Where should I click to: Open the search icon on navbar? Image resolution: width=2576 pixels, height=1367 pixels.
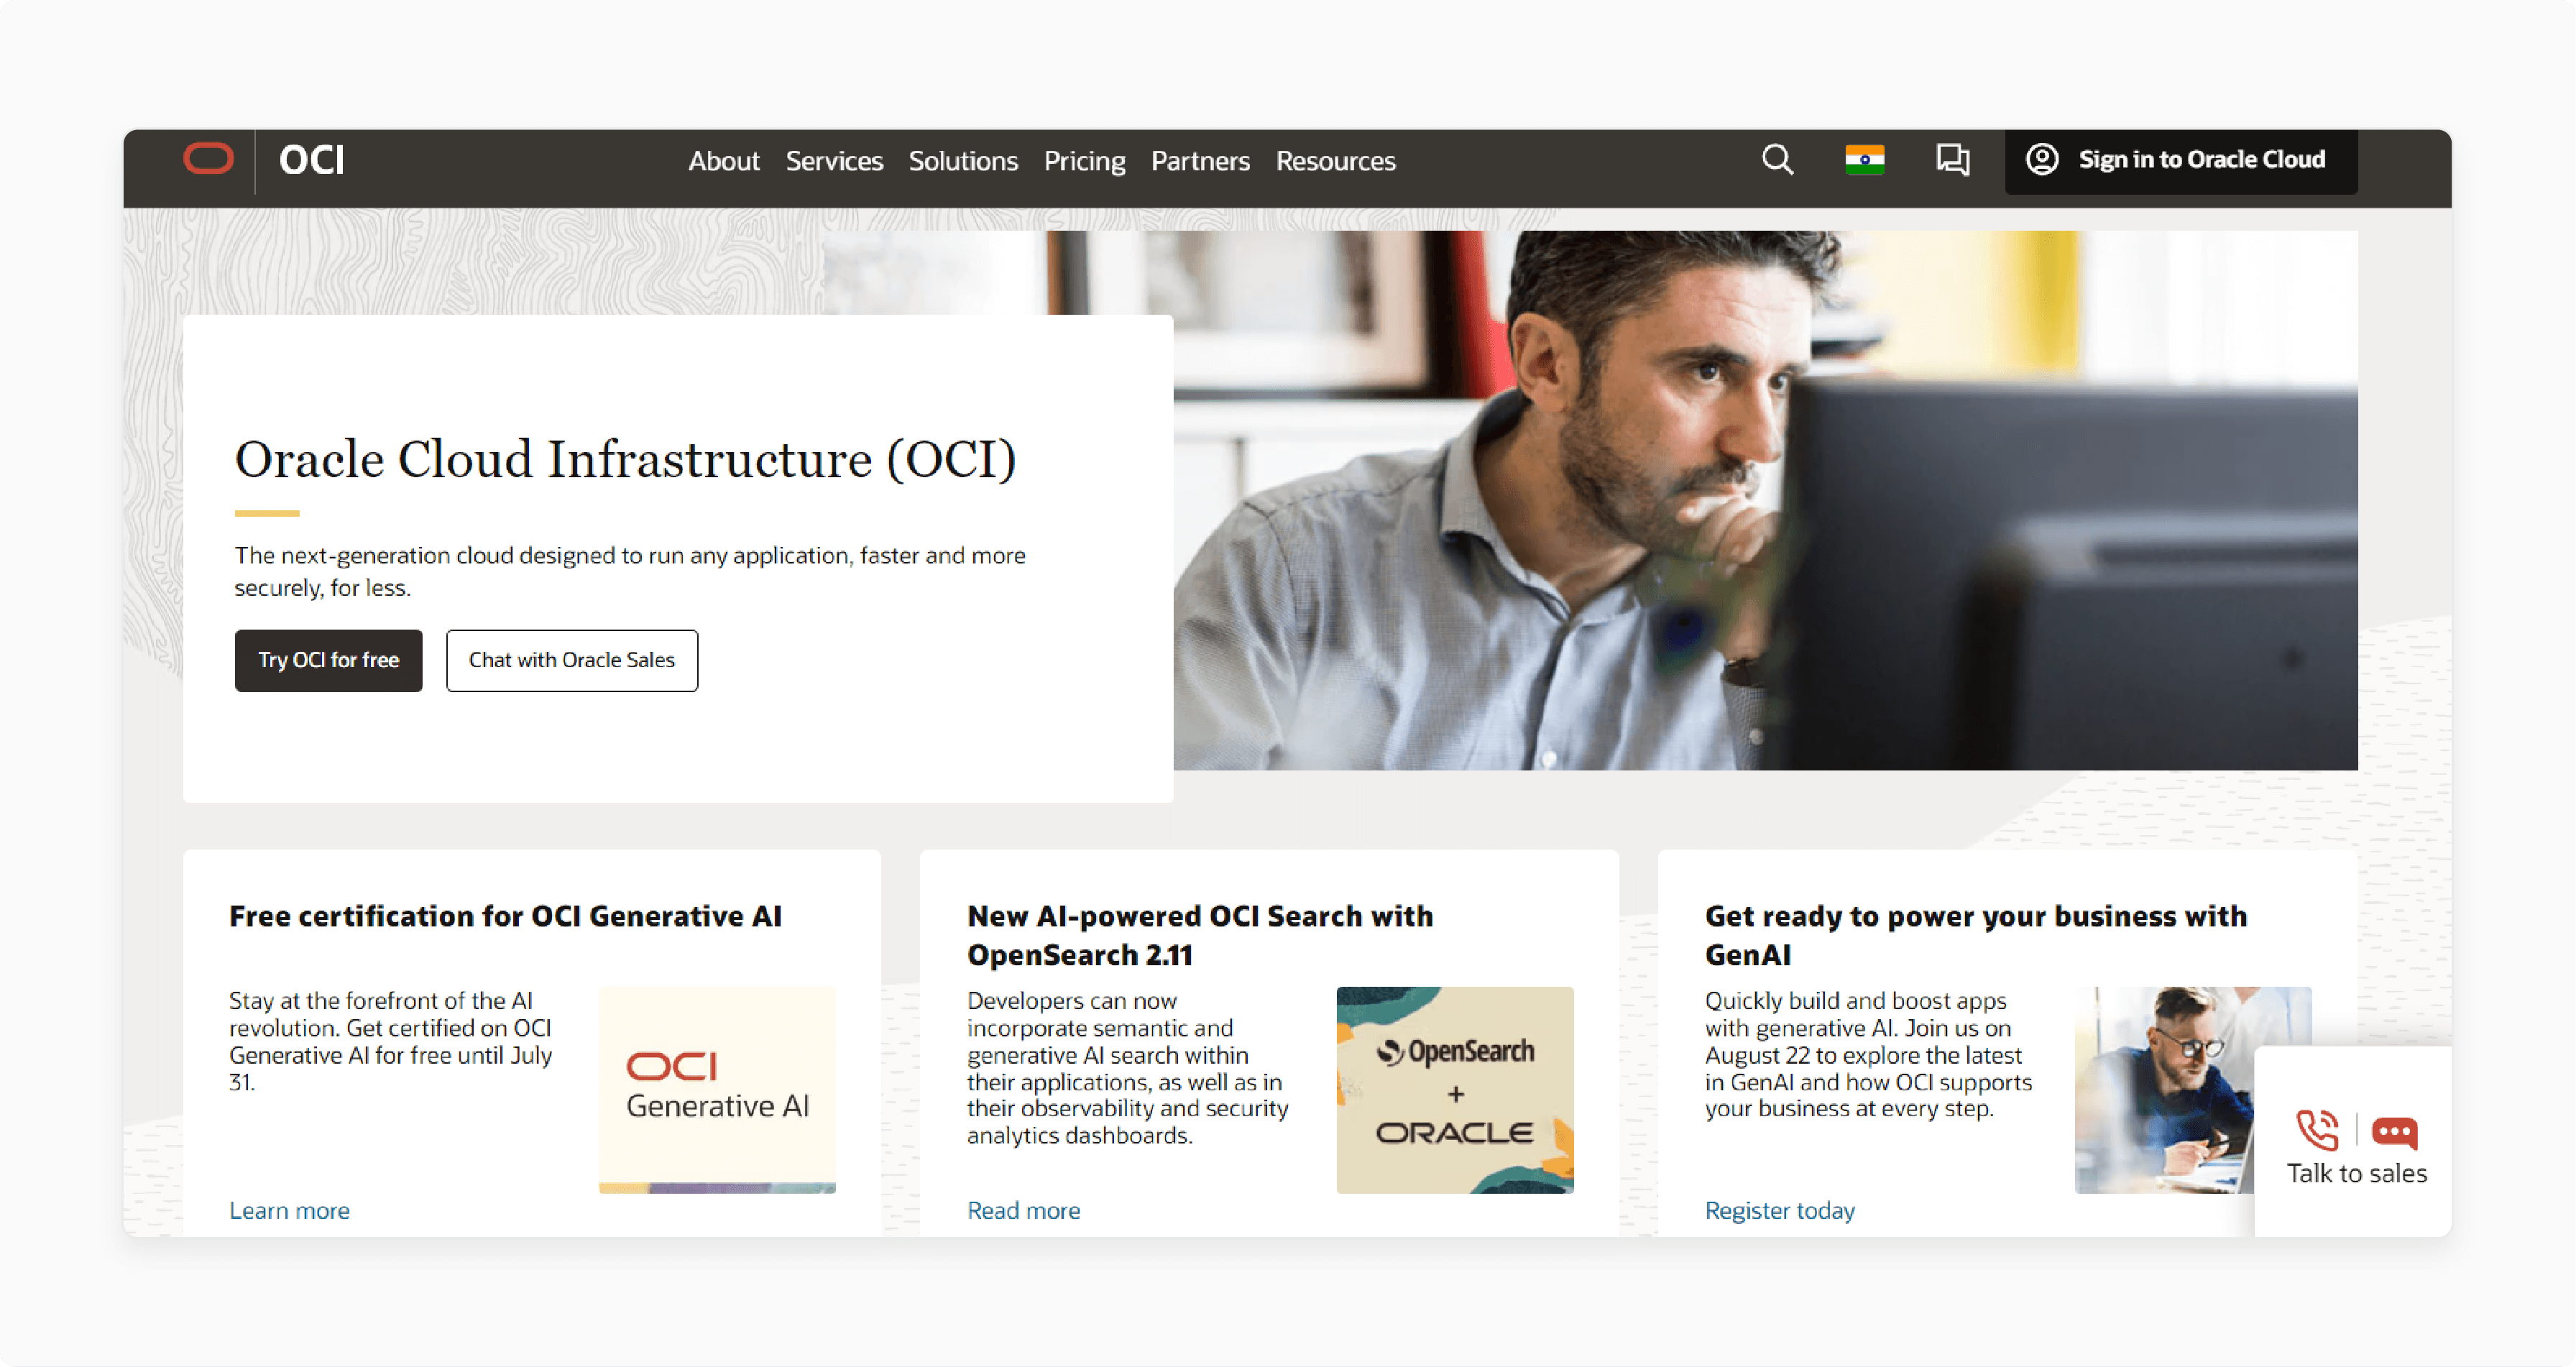(x=1779, y=160)
